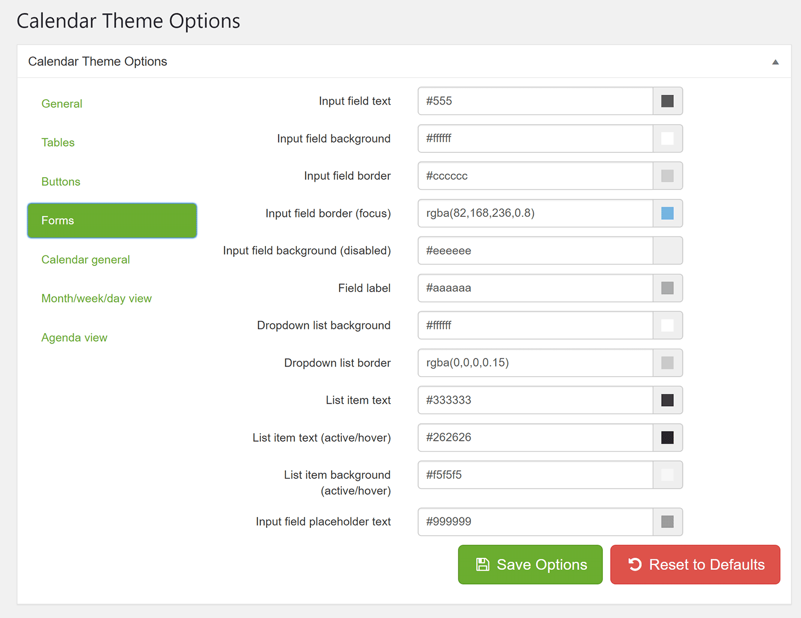Open swatch for disabled input background
This screenshot has height=618, width=801.
click(x=667, y=250)
